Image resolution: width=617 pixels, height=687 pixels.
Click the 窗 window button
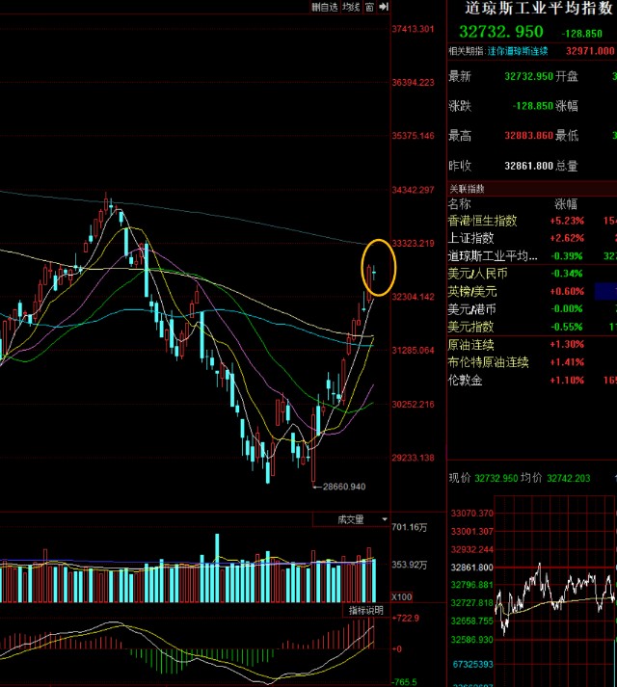pos(369,7)
